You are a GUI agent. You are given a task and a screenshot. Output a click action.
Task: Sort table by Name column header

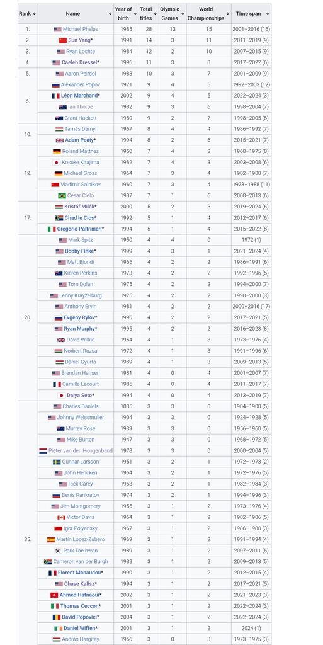(x=76, y=14)
